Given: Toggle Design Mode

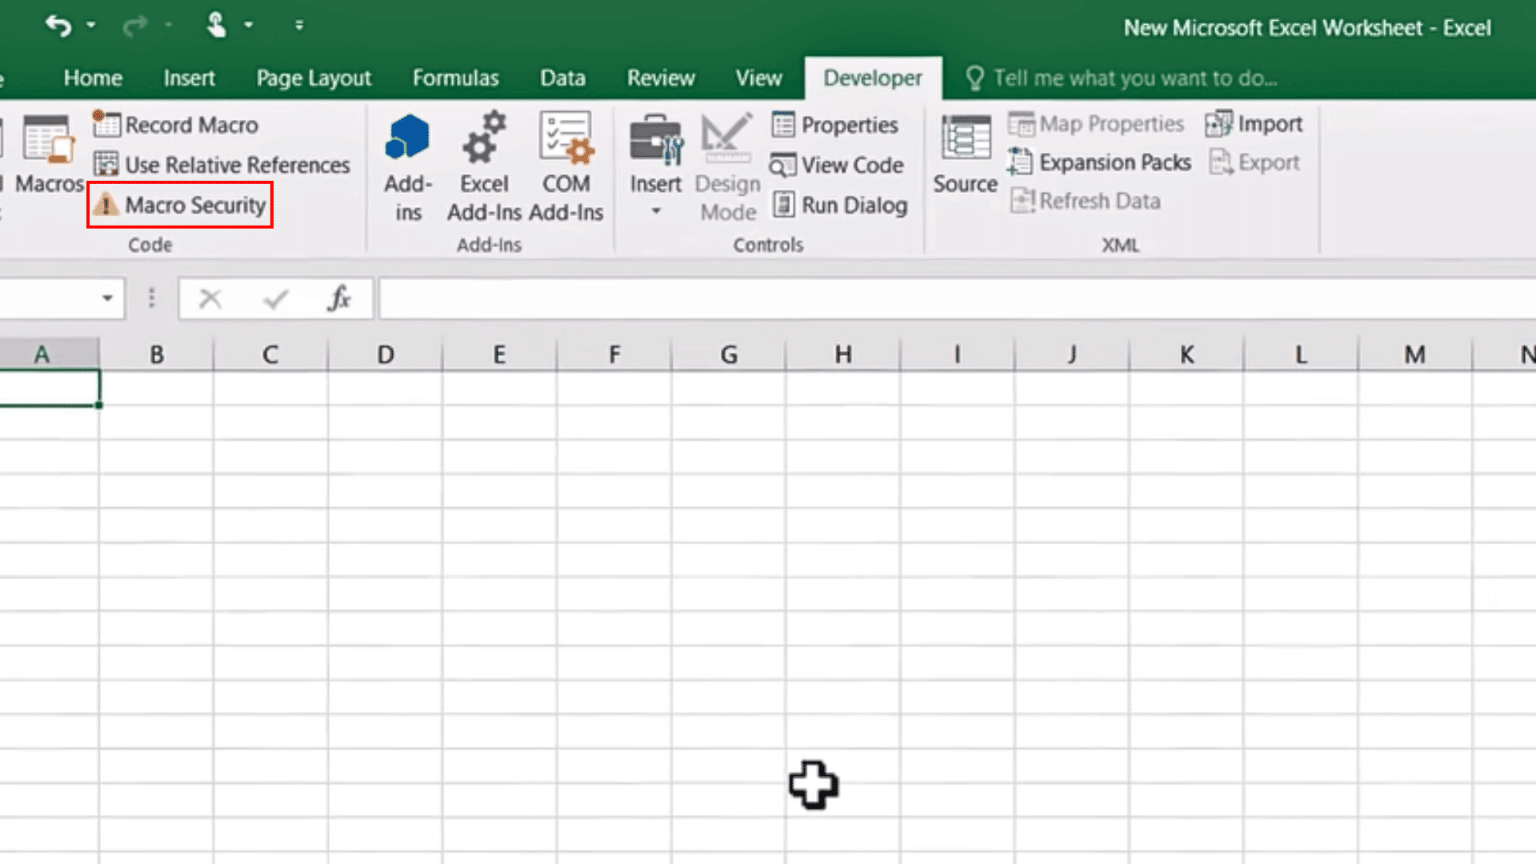Looking at the screenshot, I should point(727,167).
